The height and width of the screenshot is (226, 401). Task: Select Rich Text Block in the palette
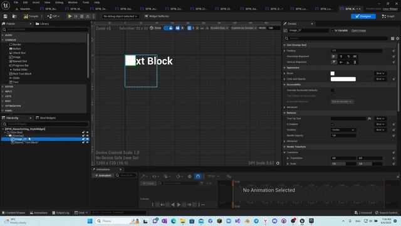pos(21,73)
